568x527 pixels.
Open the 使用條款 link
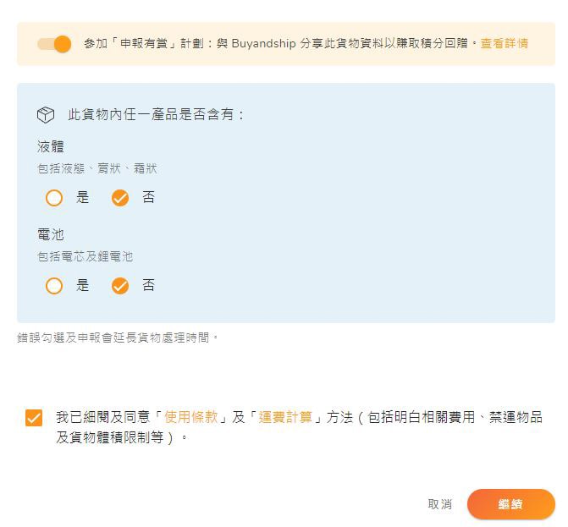click(x=190, y=417)
